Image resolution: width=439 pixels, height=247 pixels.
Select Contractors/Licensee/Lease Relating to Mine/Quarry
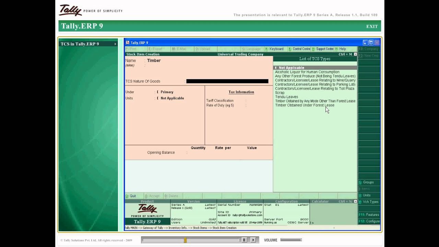pos(315,80)
